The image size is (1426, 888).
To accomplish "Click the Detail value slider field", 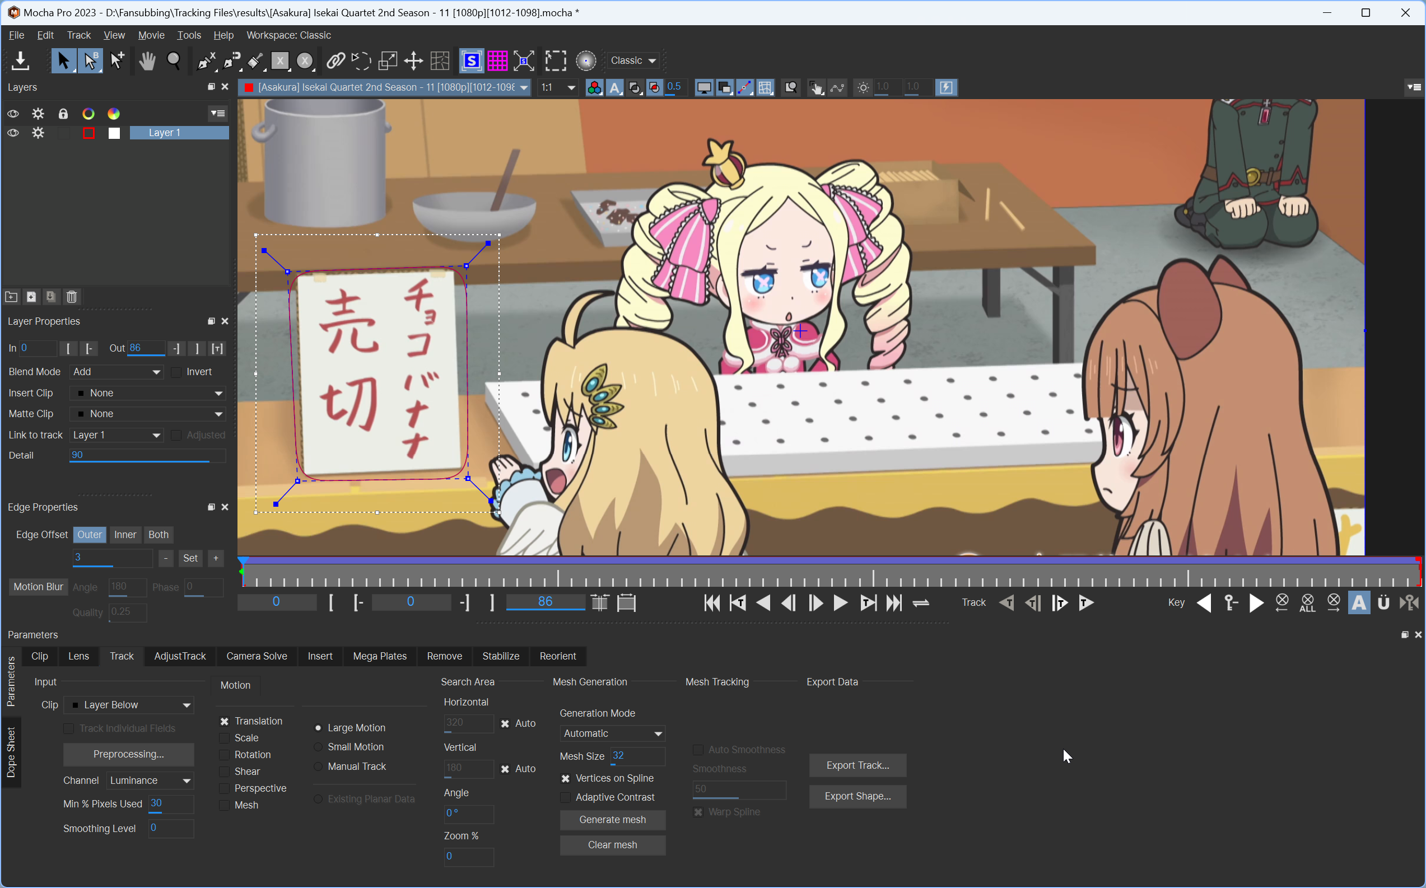I will [147, 456].
